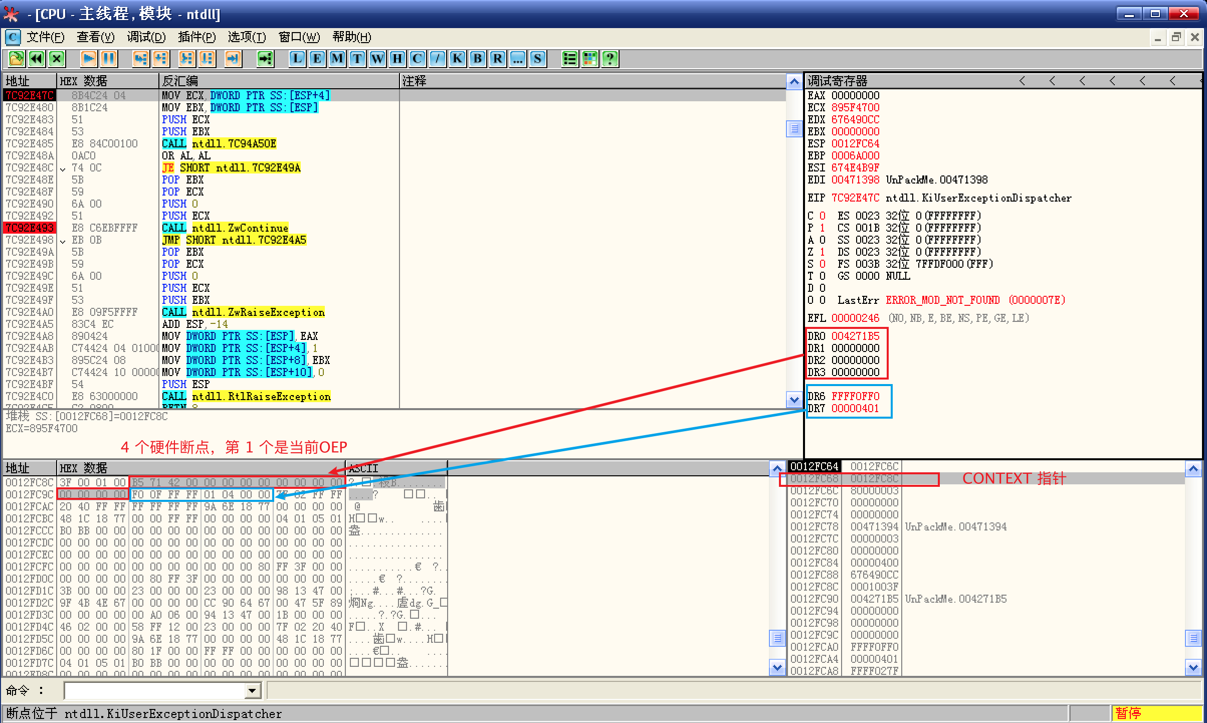This screenshot has width=1207, height=723.
Task: Click the green Help question-mark icon
Action: (x=610, y=59)
